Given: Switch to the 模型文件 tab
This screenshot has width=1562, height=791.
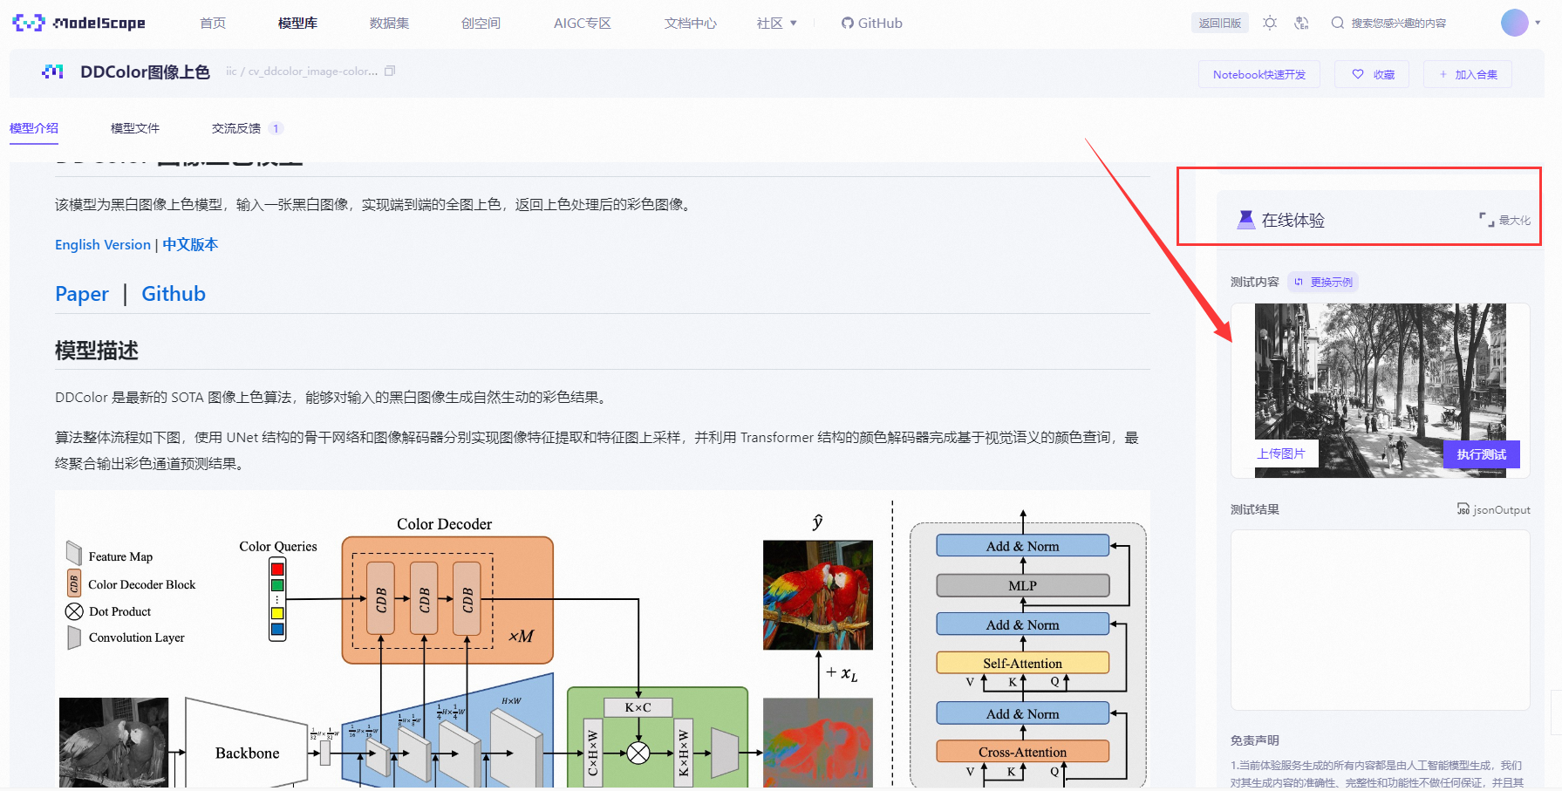Looking at the screenshot, I should click(x=135, y=128).
